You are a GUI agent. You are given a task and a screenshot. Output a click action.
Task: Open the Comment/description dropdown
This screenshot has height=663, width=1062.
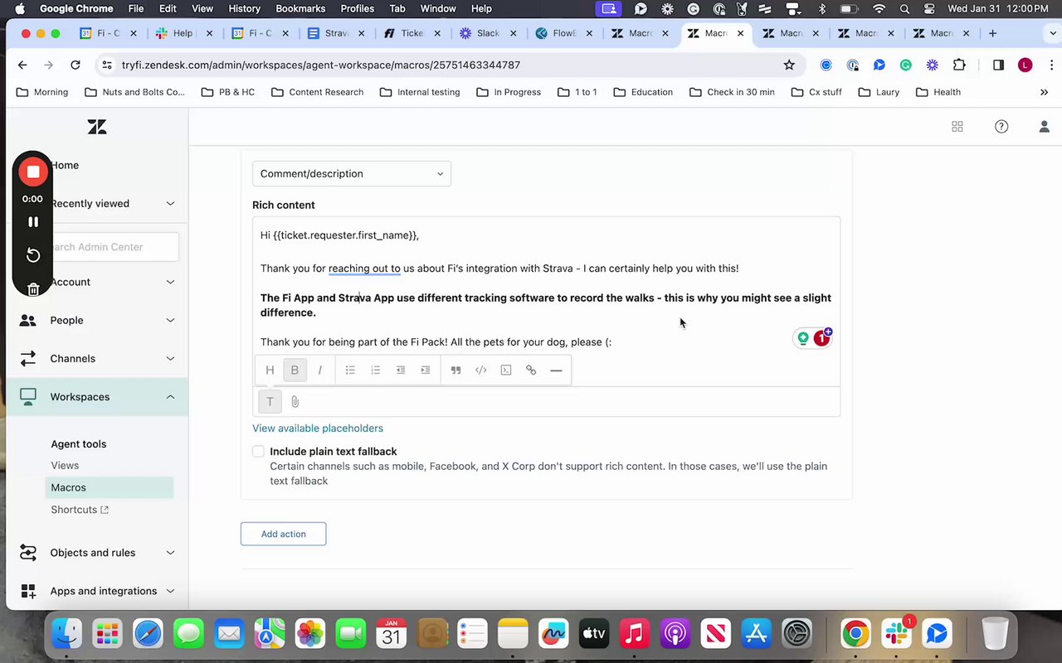point(352,173)
